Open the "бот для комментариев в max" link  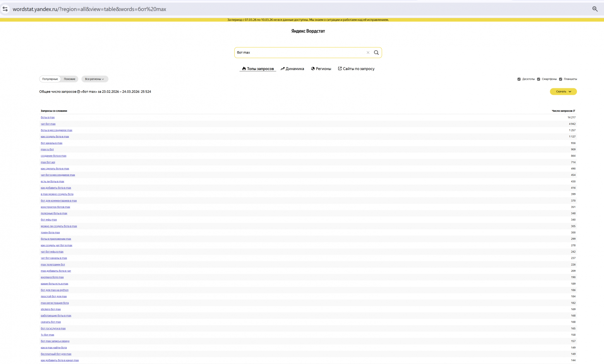pos(59,201)
